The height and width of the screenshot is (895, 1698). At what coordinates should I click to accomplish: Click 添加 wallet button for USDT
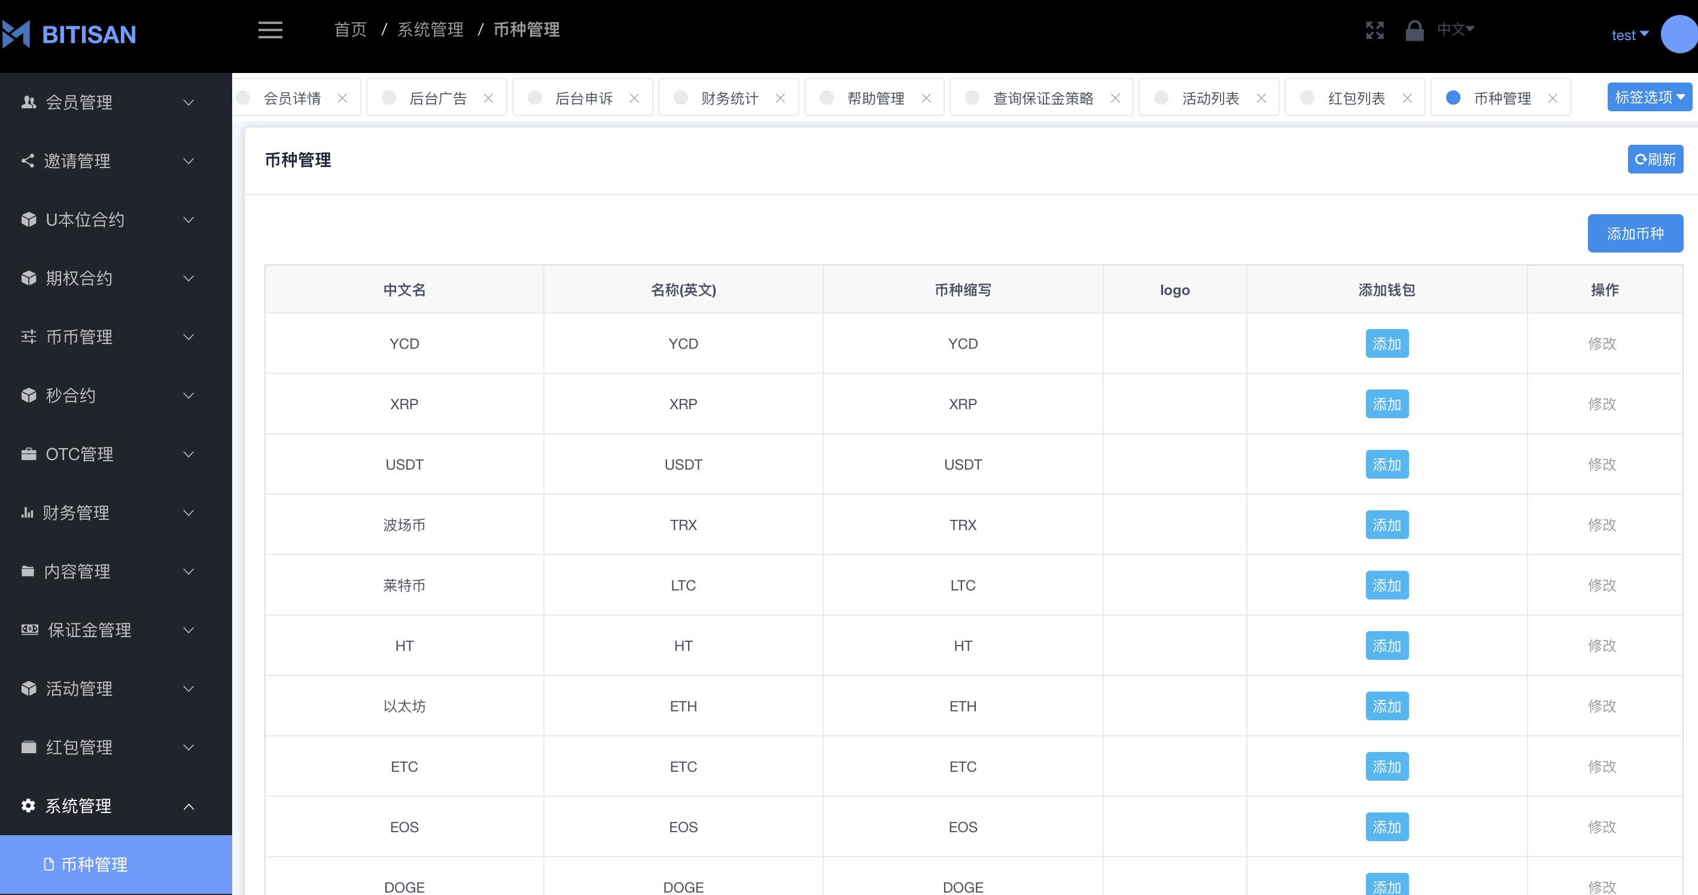coord(1387,465)
